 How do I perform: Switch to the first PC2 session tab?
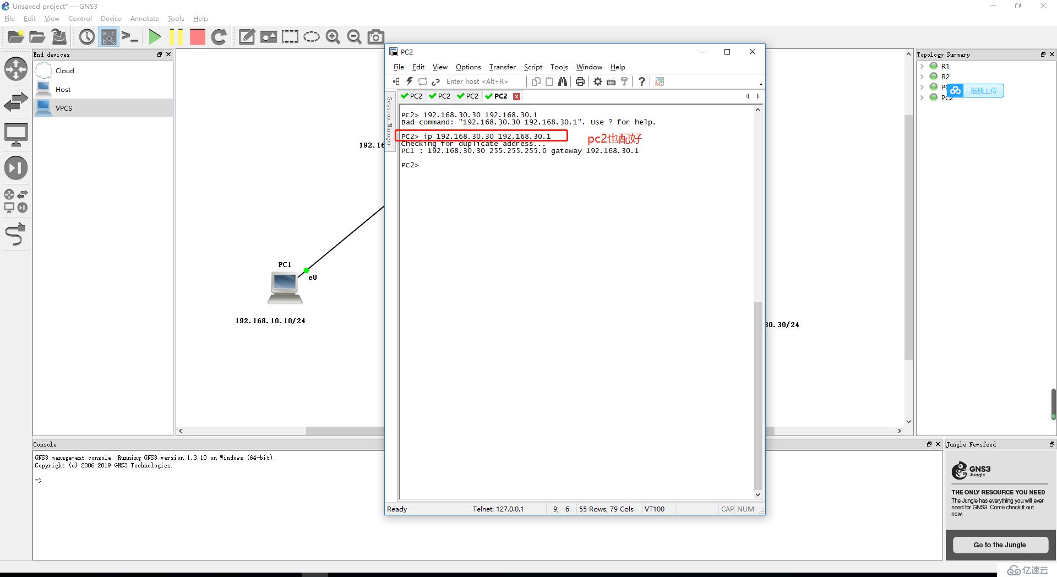411,96
